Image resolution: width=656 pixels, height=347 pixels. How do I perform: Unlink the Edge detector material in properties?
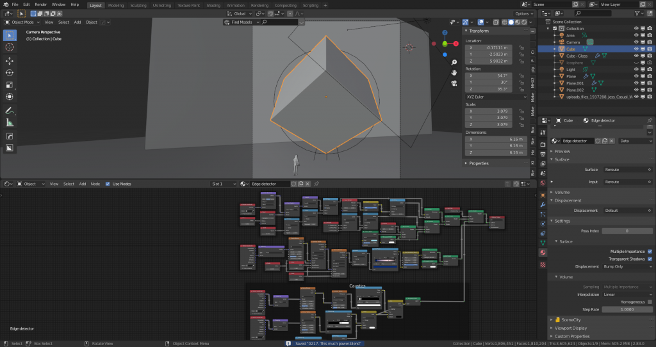tap(612, 141)
